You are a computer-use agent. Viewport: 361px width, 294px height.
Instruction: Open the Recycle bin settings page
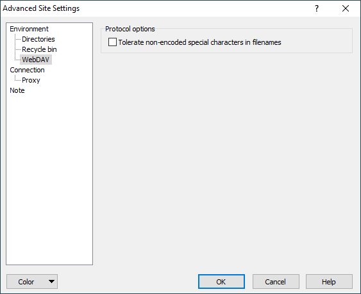[x=39, y=49]
